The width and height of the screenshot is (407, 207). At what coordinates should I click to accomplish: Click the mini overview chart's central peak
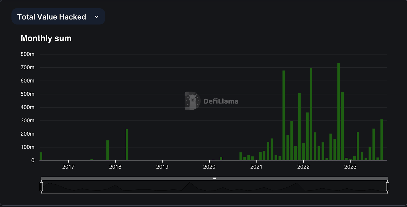pos(190,183)
